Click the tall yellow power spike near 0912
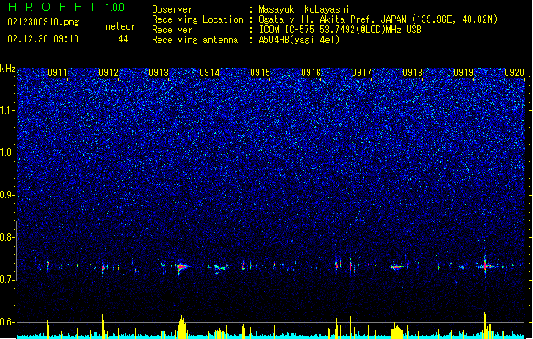Image resolution: width=533 pixels, height=339 pixels. tap(103, 326)
